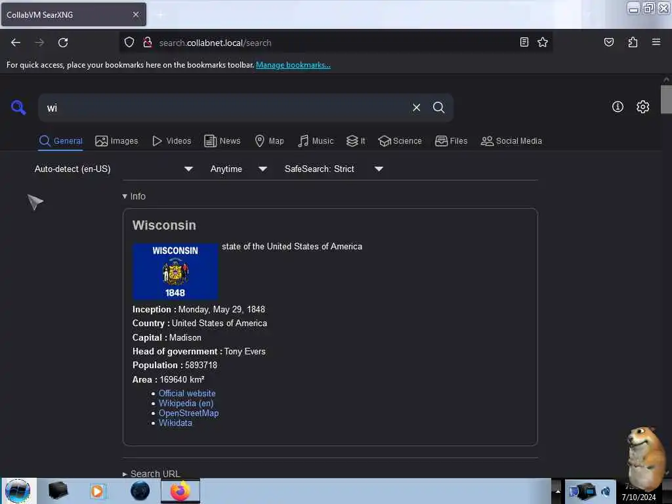Open the Pocket save icon
Image resolution: width=672 pixels, height=504 pixels.
(608, 42)
